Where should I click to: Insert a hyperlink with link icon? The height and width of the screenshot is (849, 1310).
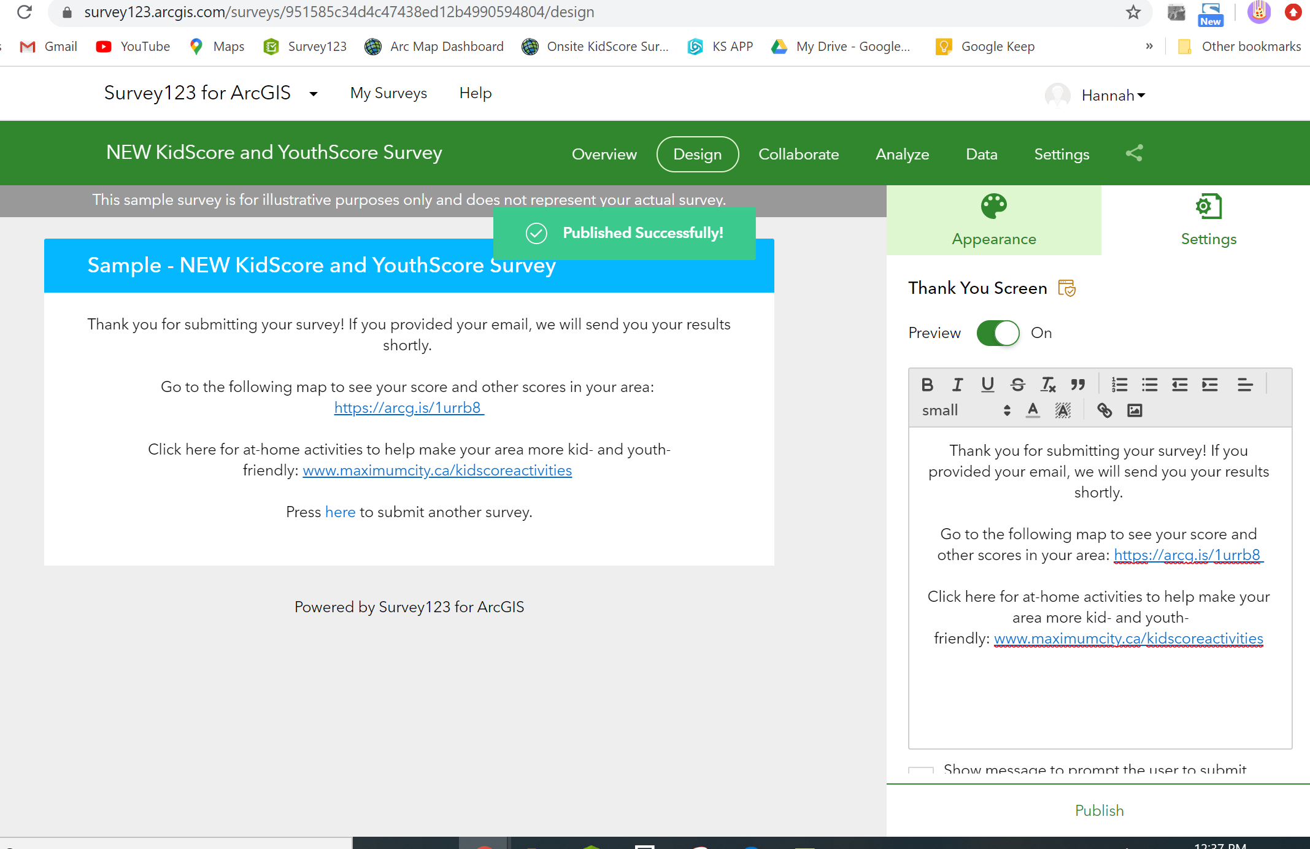click(x=1104, y=410)
